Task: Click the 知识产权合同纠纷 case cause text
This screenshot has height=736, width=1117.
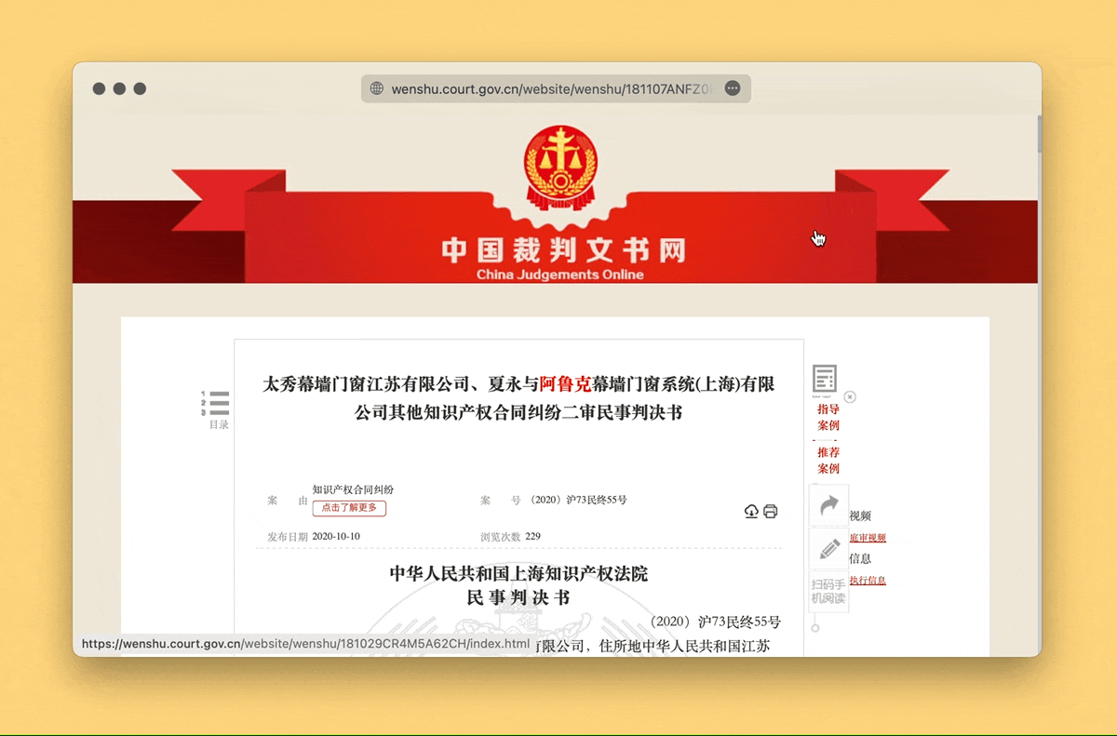Action: click(x=353, y=489)
